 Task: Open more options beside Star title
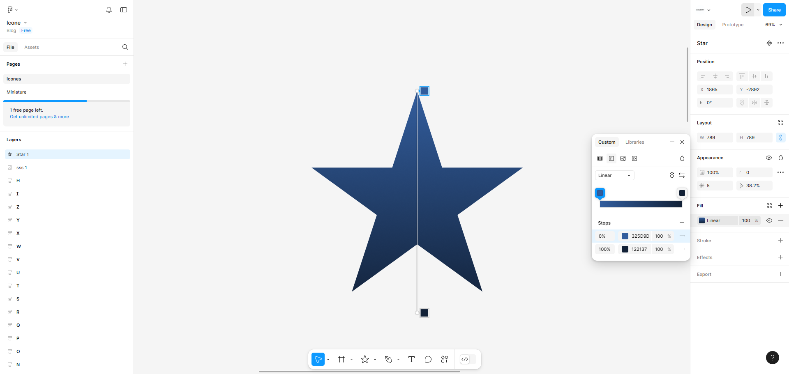pos(781,43)
